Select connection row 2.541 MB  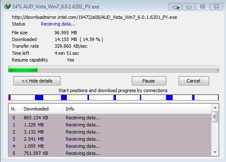(x=110, y=139)
